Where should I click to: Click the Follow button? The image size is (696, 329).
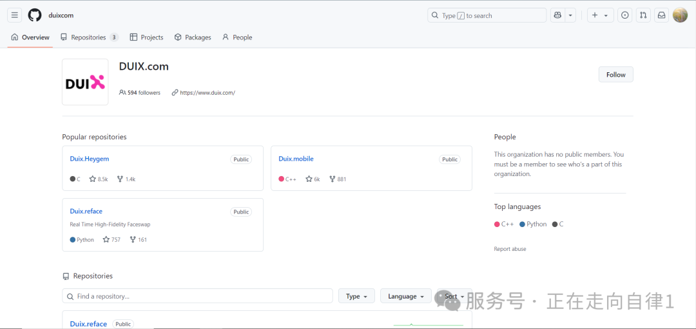(x=615, y=75)
